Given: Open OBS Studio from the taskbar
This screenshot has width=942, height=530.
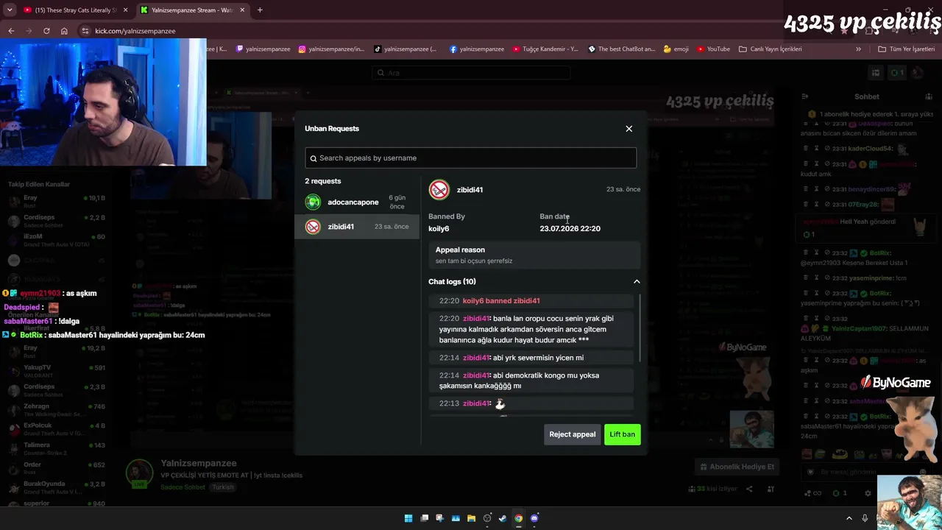Looking at the screenshot, I should (487, 518).
